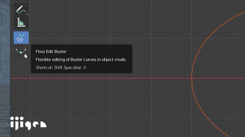Select the Annotate pencil tool

[21, 9]
